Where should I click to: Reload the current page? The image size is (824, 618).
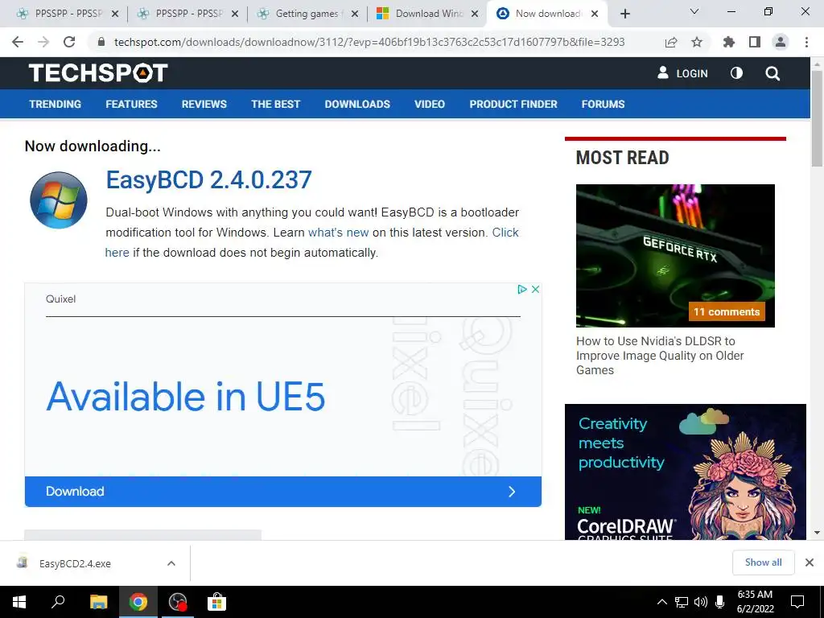click(69, 42)
